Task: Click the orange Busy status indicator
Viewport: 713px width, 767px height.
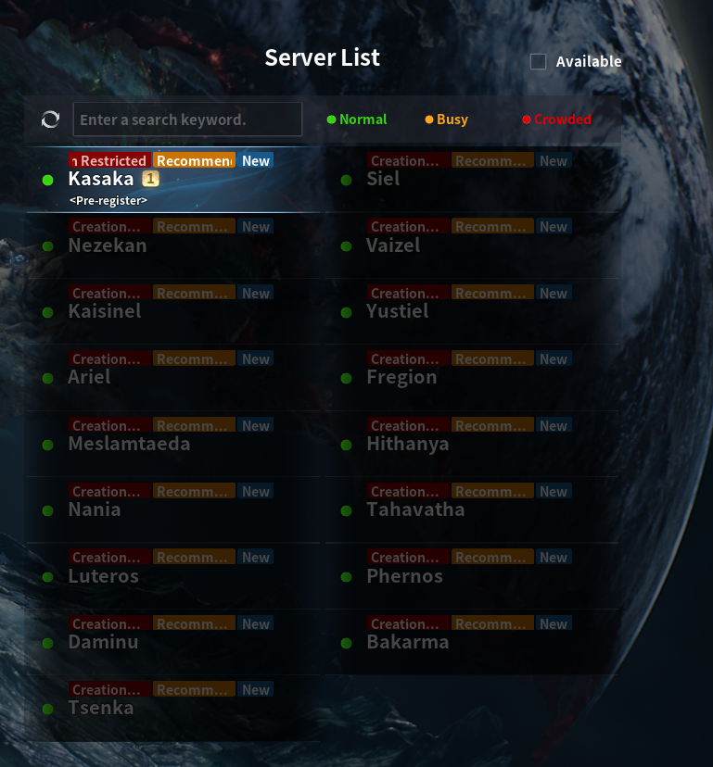Action: tap(447, 119)
